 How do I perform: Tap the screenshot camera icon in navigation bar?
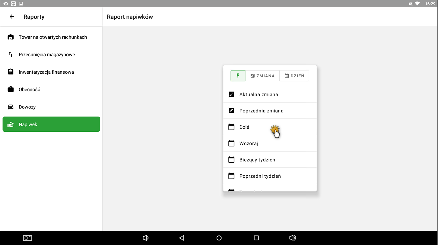click(27, 238)
